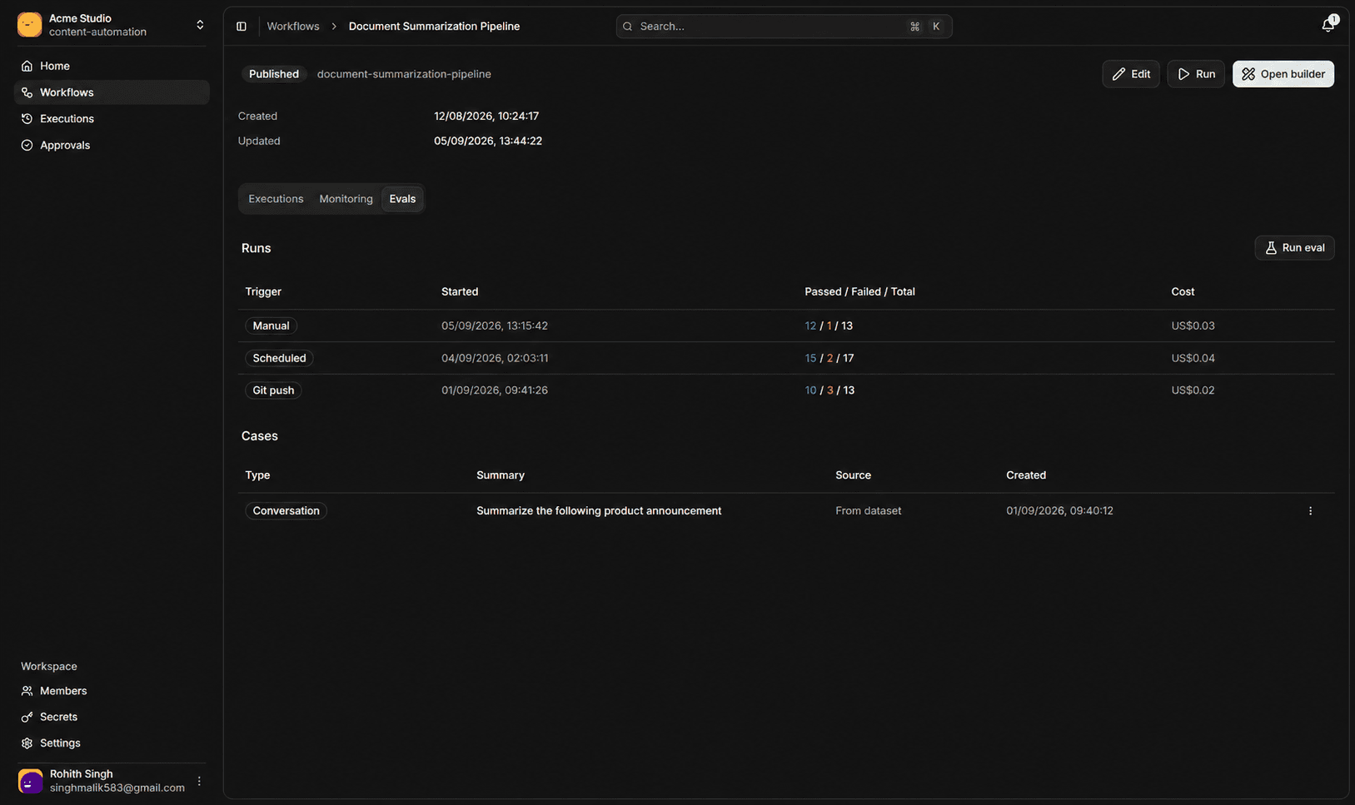
Task: Toggle the sidebar panel icon
Action: pyautogui.click(x=242, y=27)
